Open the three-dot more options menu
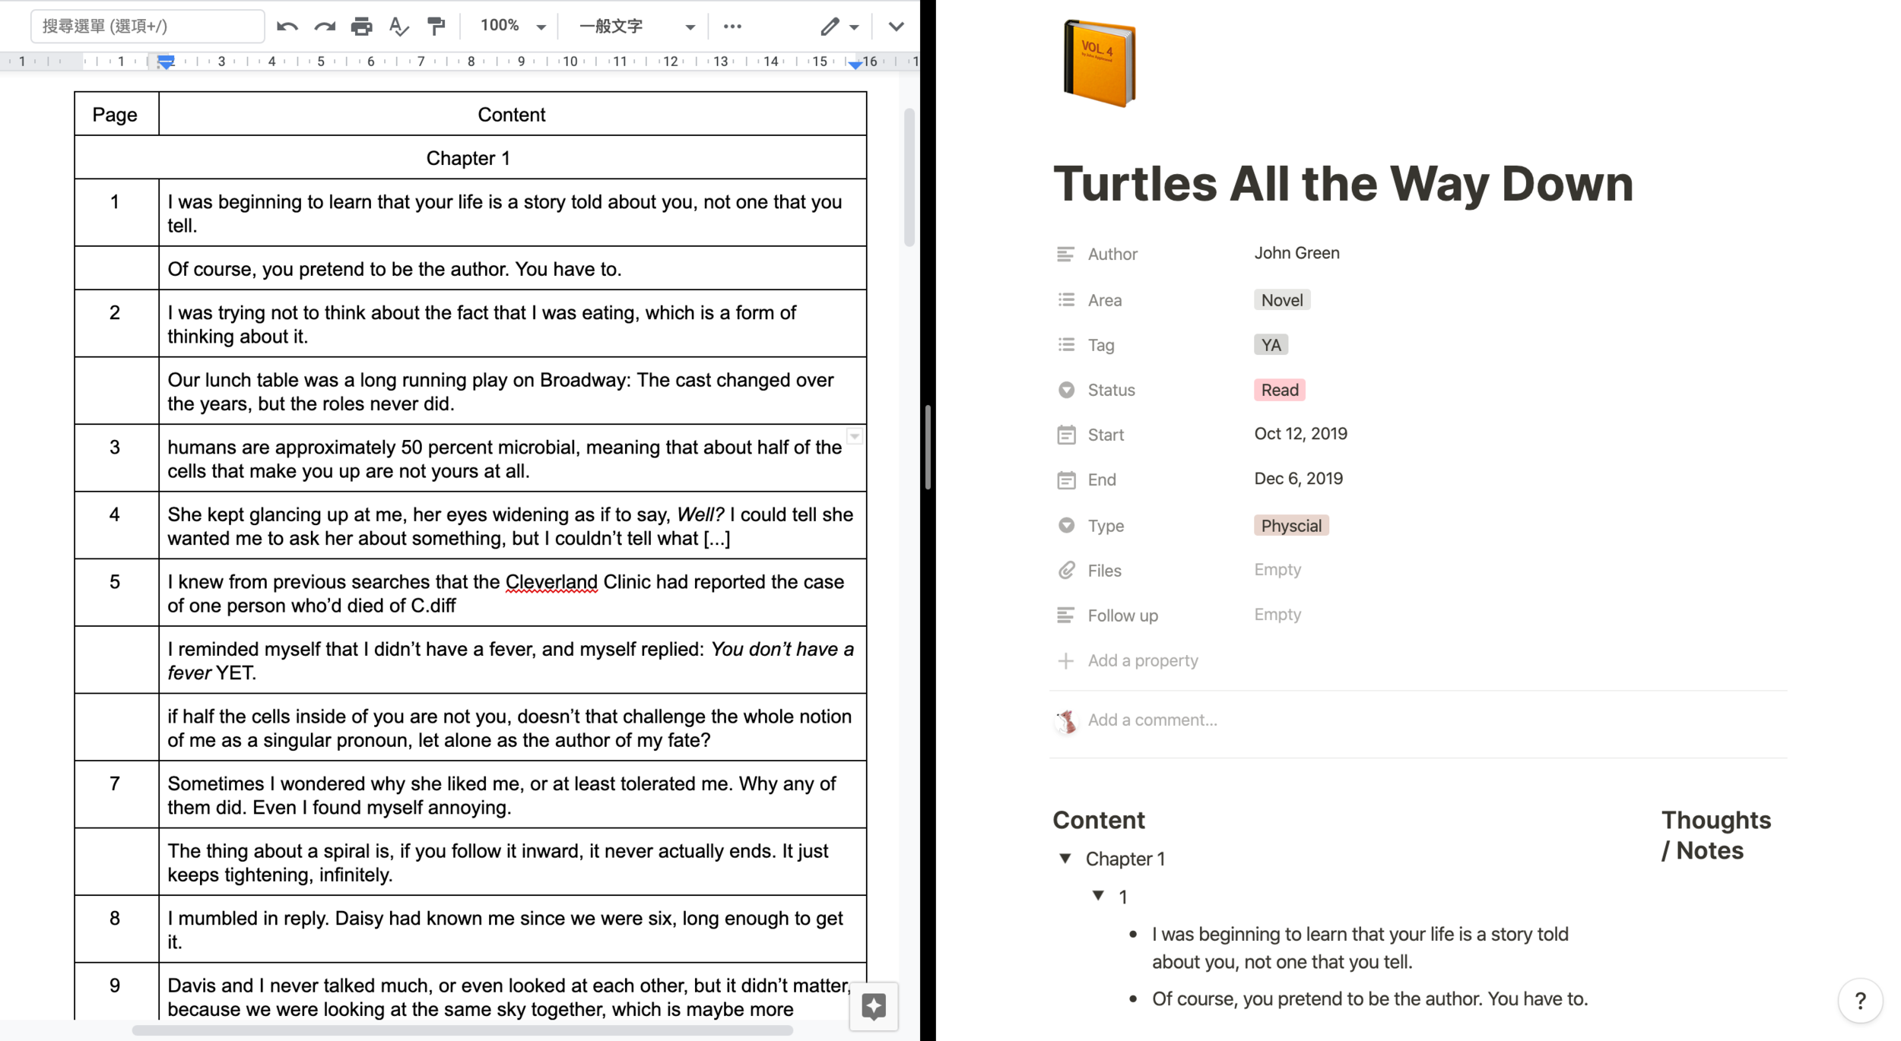Screen dimensions: 1901x1041 (732, 27)
